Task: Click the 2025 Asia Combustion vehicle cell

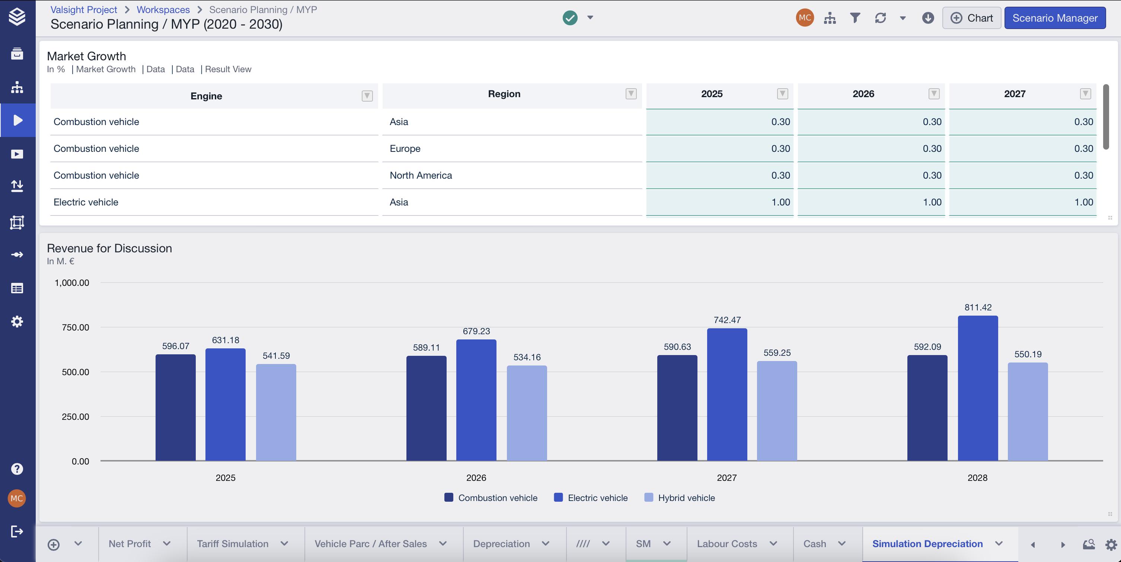Action: tap(719, 122)
